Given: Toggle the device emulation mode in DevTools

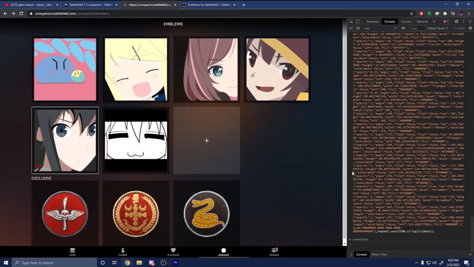Looking at the screenshot, I should 357,21.
